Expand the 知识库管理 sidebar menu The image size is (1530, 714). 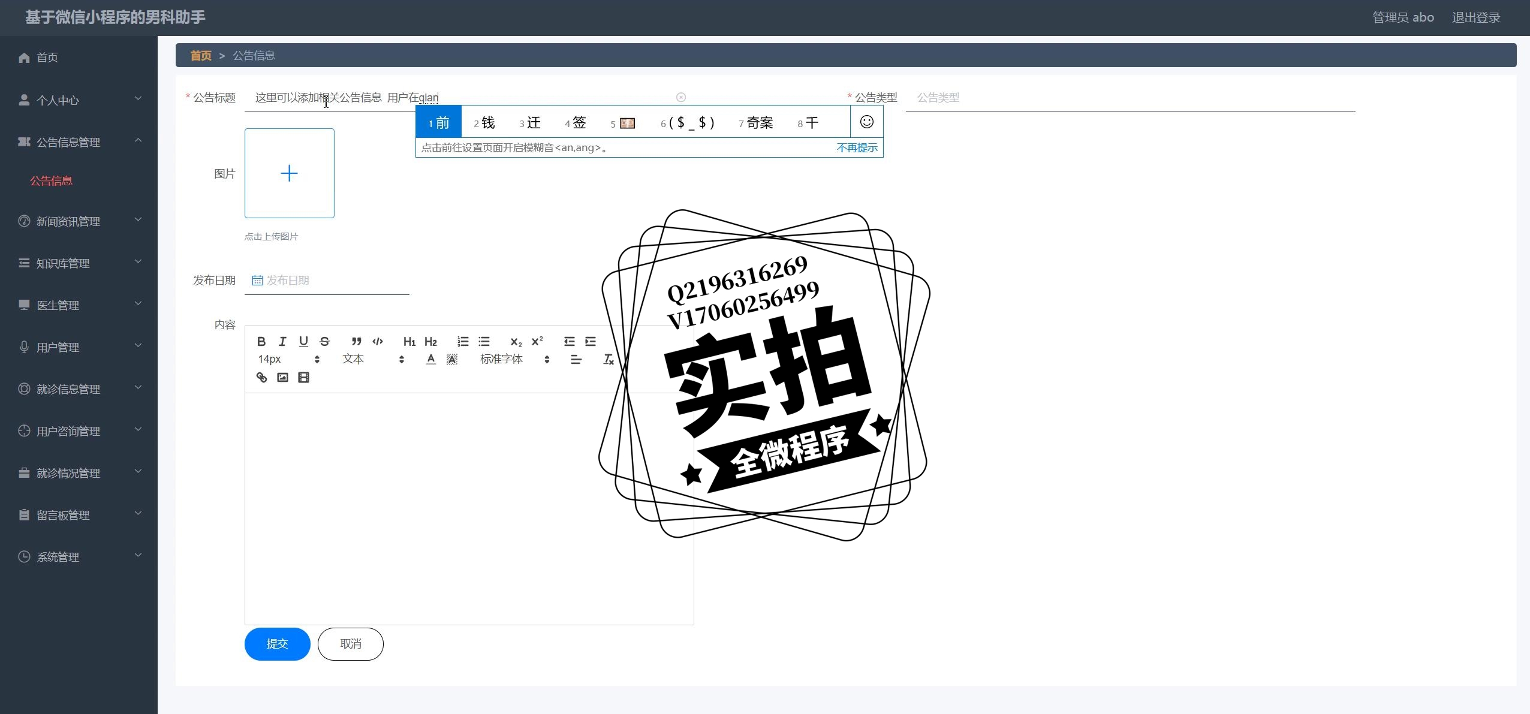tap(79, 263)
